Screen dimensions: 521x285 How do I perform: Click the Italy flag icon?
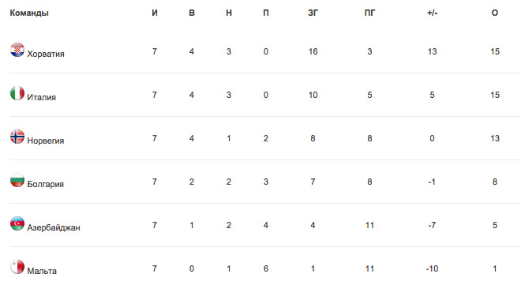point(17,93)
